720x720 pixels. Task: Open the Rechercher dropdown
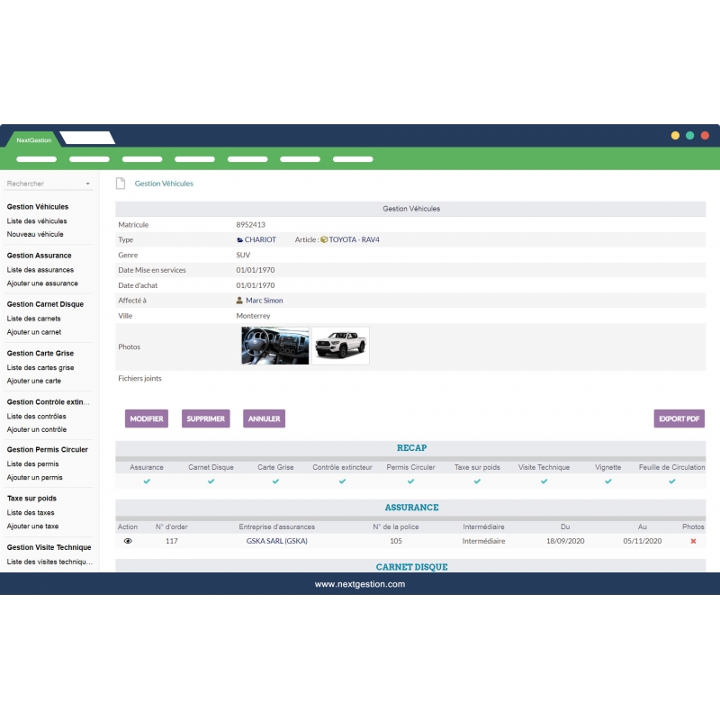tap(49, 183)
